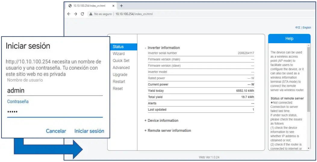
Task: Click the Contraseña password field
Action: click(x=55, y=112)
